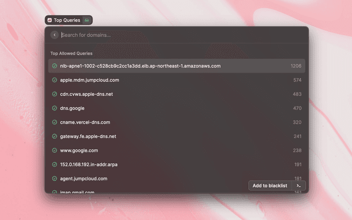Click the check icon beside cdn.cvws.apple-dns.net
This screenshot has height=220, width=352.
click(x=54, y=94)
